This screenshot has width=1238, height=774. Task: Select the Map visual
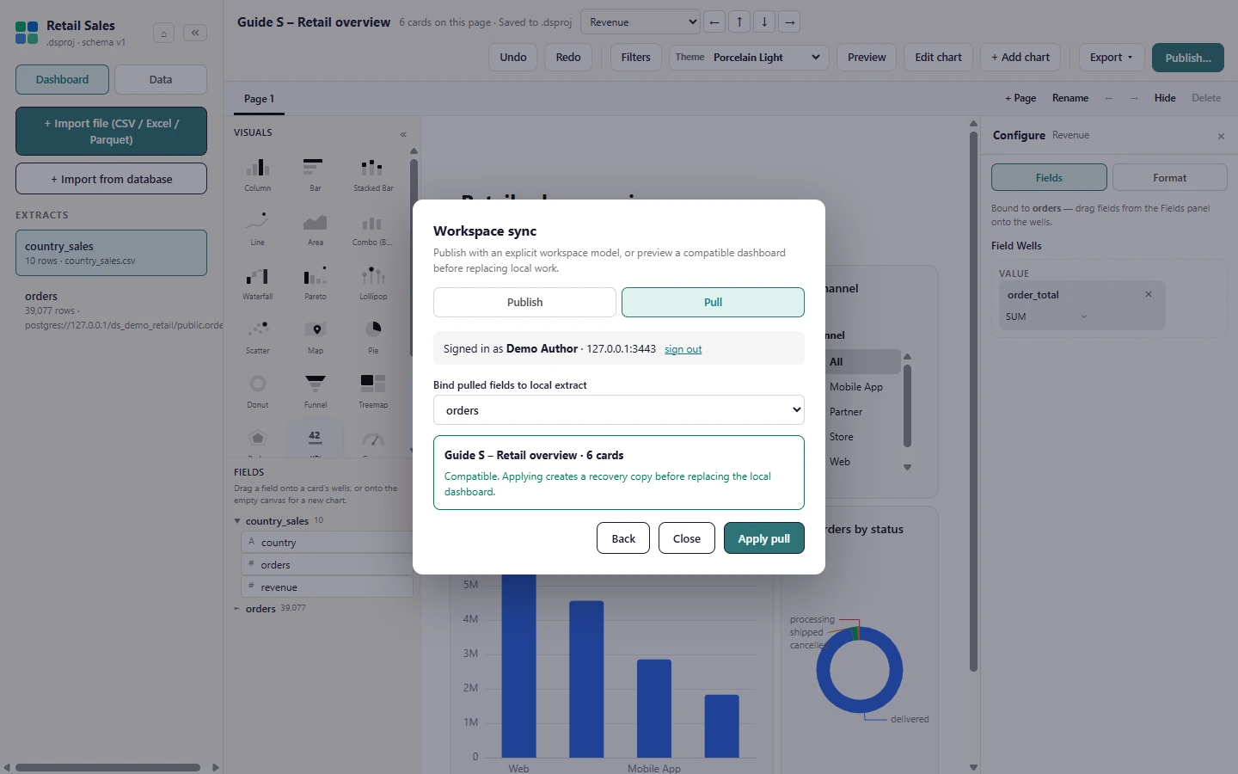[315, 336]
